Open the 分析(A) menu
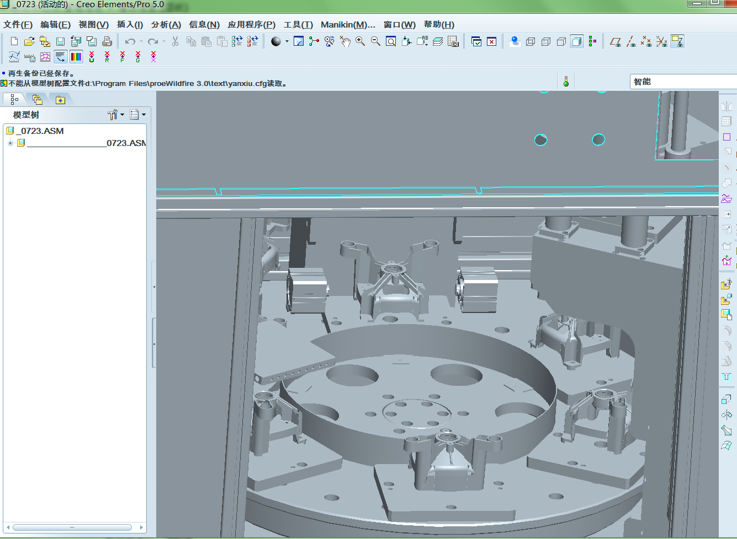Image resolution: width=737 pixels, height=539 pixels. coord(166,25)
